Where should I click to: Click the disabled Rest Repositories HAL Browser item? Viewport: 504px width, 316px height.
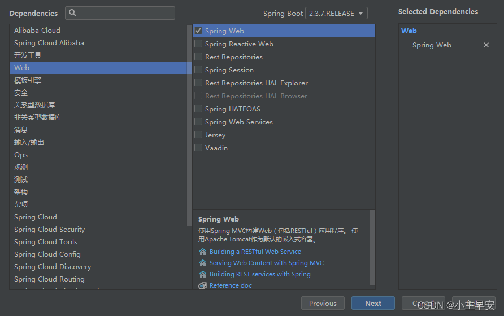tap(256, 96)
